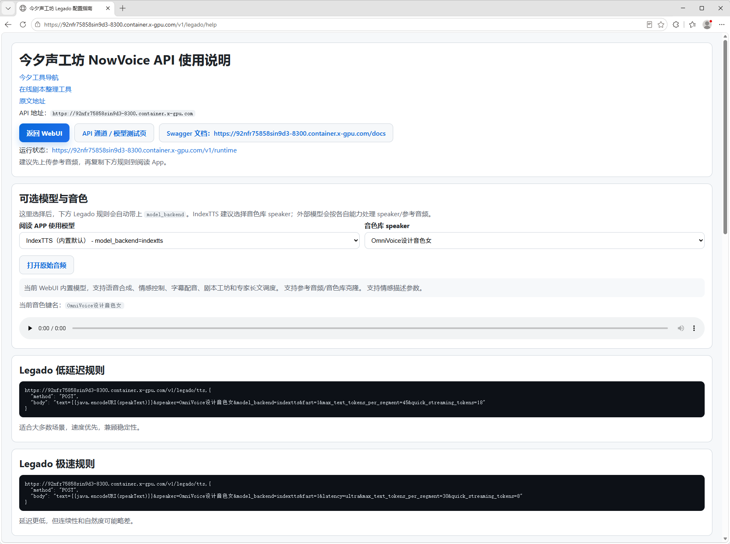This screenshot has width=730, height=544.
Task: Open a new browser tab
Action: click(x=123, y=8)
